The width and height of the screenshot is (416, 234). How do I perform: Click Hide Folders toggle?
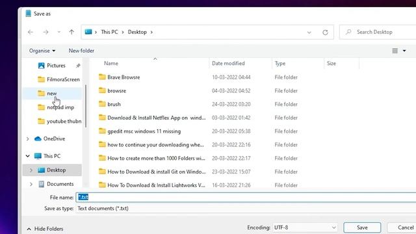pos(45,229)
